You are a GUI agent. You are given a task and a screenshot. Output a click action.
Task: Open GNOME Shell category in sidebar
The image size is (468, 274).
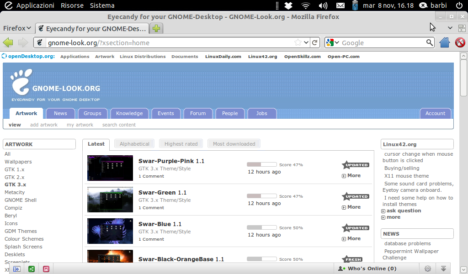[x=20, y=200]
